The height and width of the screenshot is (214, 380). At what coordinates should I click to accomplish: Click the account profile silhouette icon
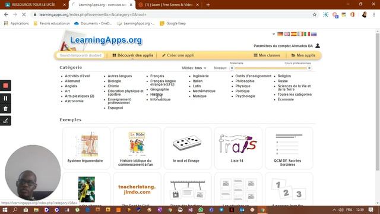click(x=318, y=46)
